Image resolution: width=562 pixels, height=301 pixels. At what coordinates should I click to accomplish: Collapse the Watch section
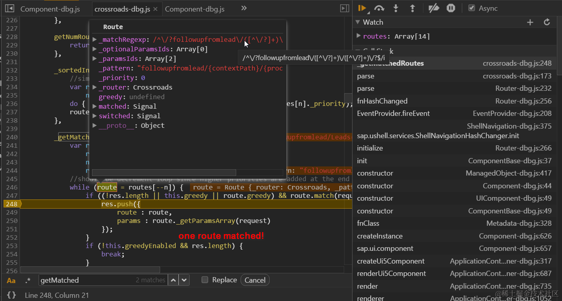[358, 22]
